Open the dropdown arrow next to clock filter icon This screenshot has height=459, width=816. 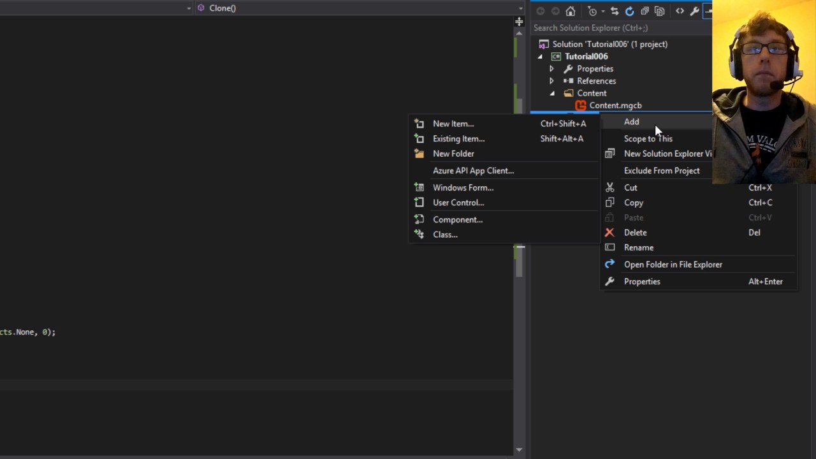click(602, 11)
